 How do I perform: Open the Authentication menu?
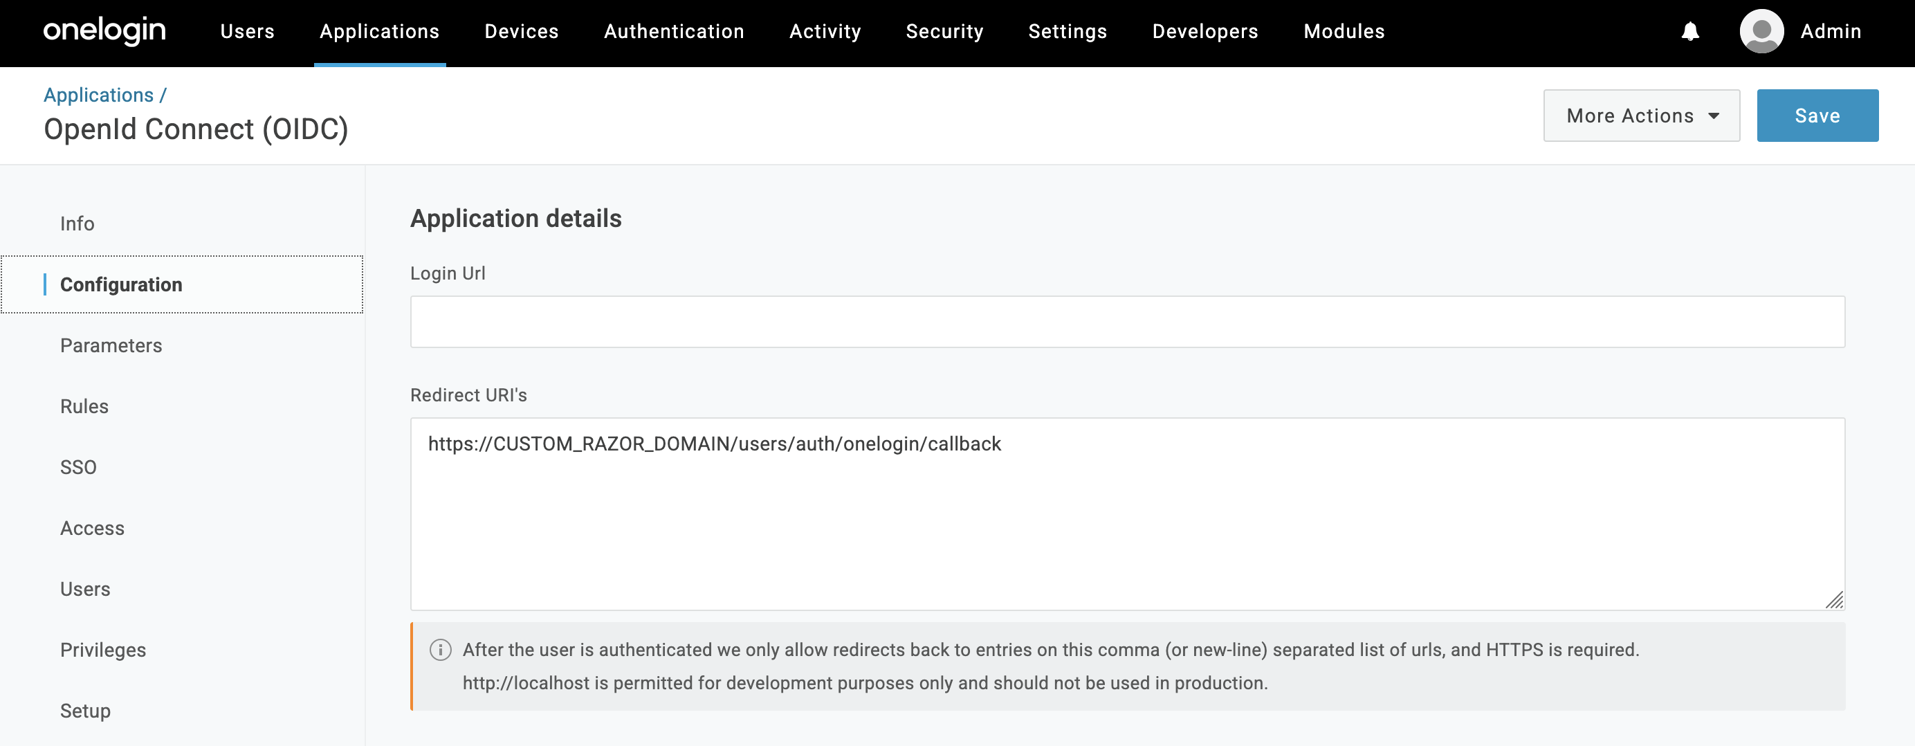pyautogui.click(x=674, y=31)
